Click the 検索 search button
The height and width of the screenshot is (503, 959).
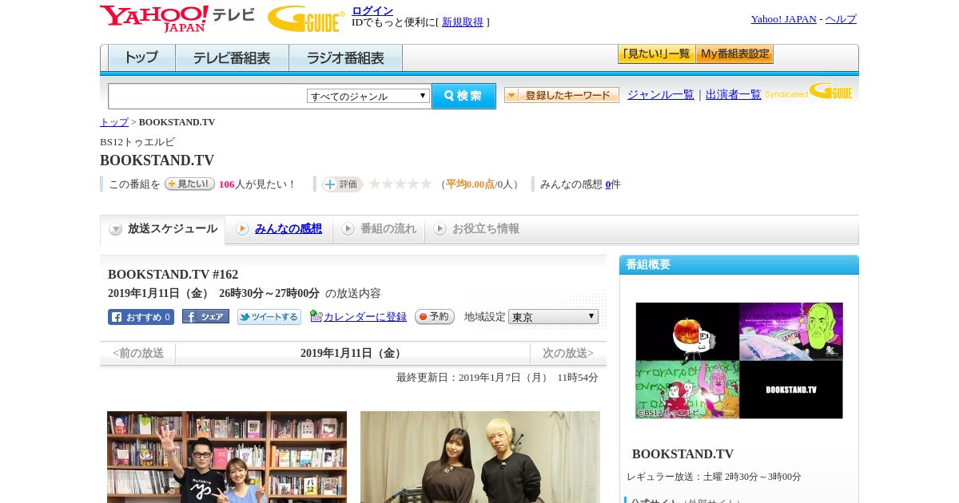[464, 96]
